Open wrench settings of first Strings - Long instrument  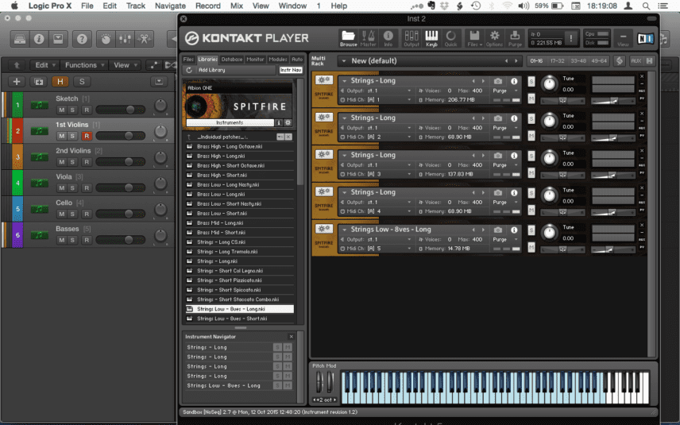pyautogui.click(x=324, y=79)
